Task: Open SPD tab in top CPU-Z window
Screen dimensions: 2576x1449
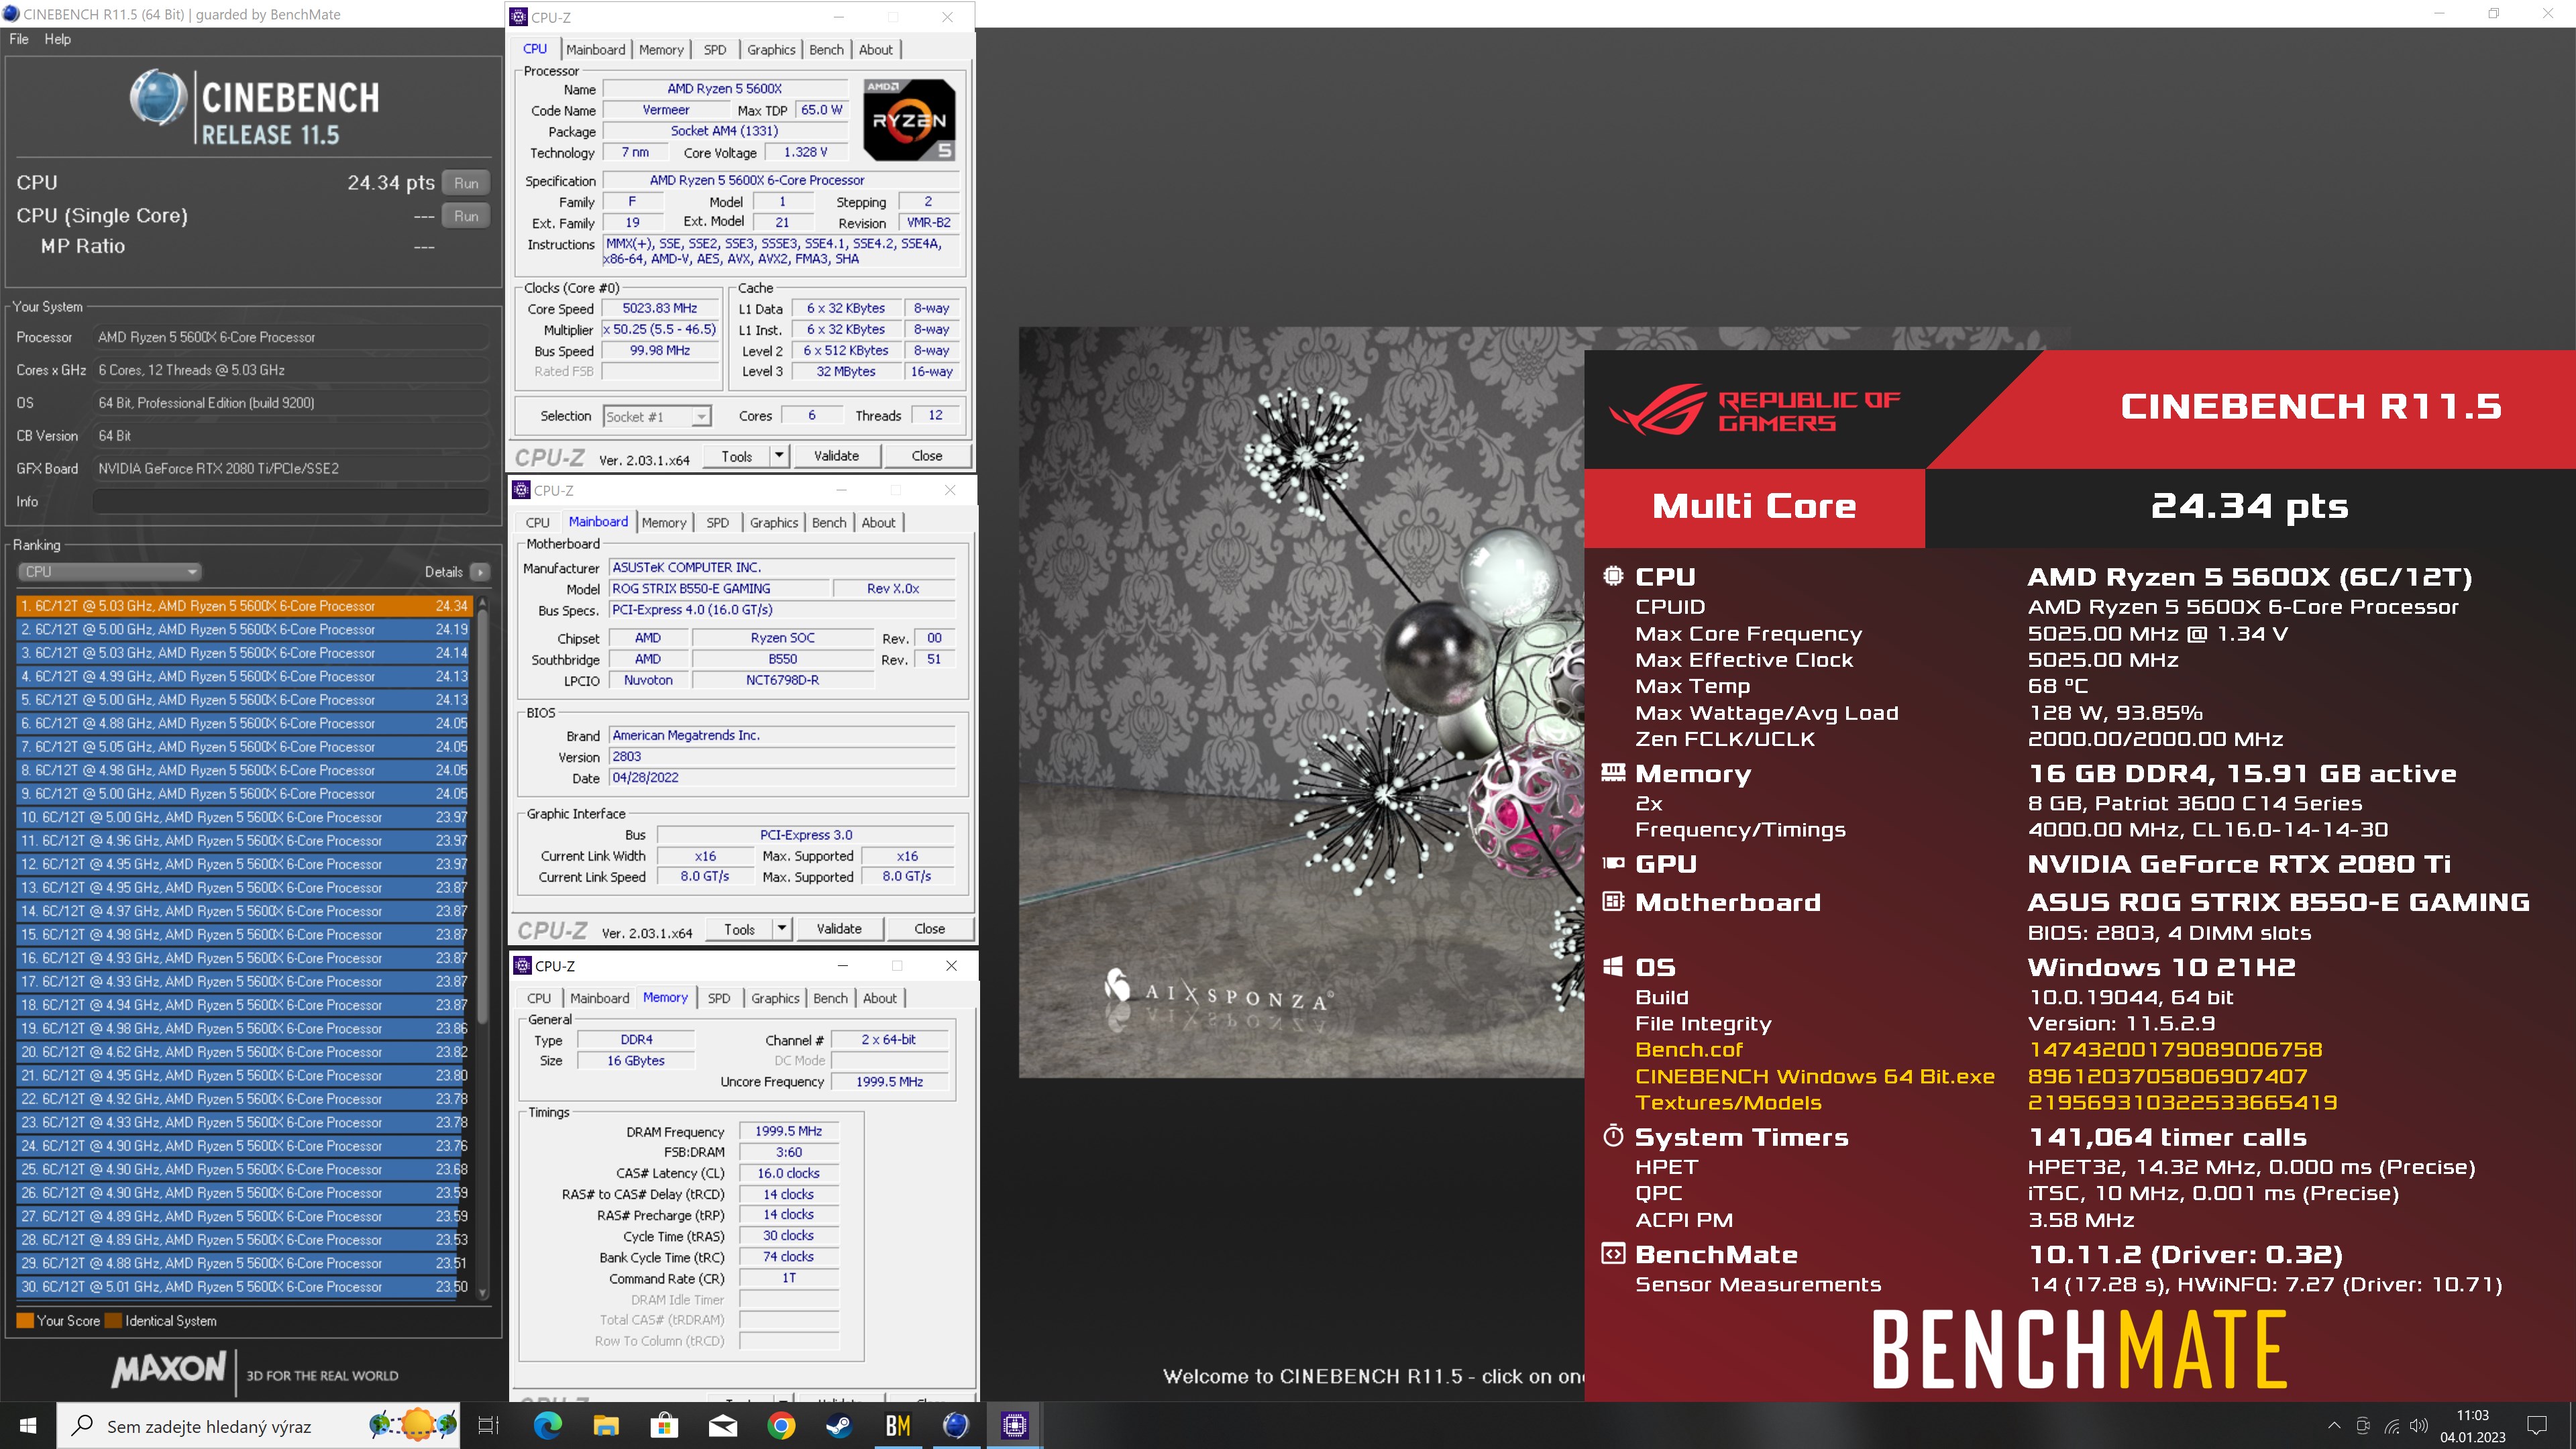Action: (x=714, y=49)
